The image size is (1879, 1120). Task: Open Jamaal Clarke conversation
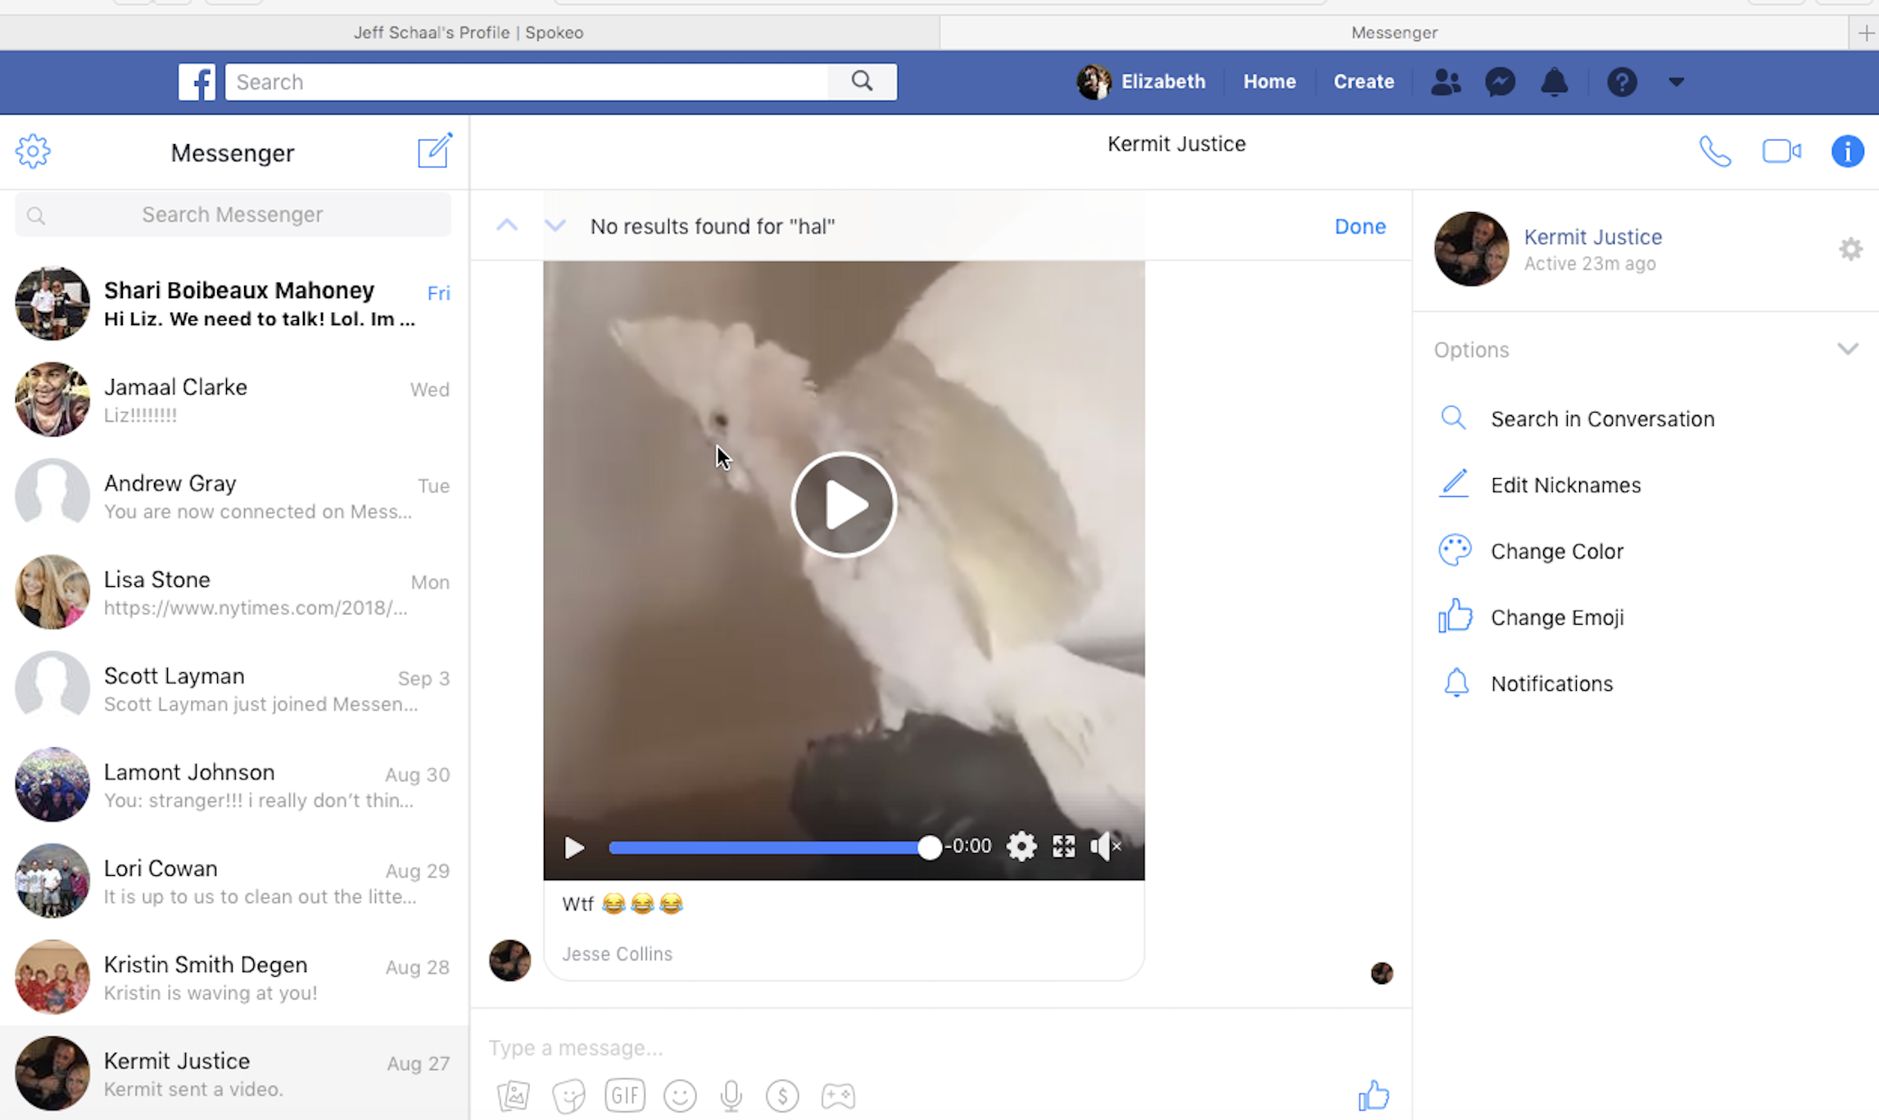click(234, 400)
